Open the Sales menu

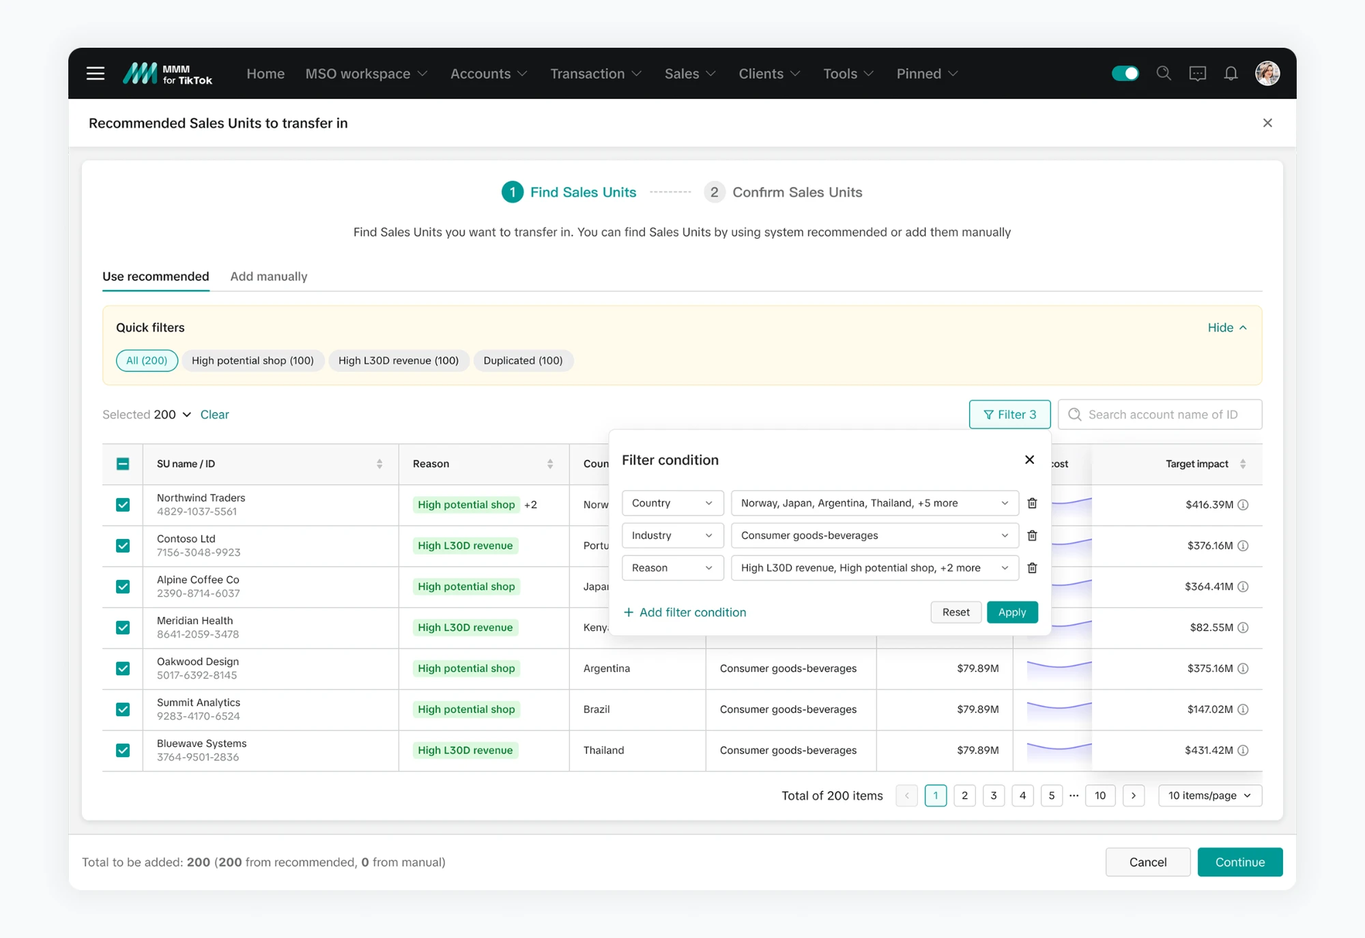(x=690, y=74)
